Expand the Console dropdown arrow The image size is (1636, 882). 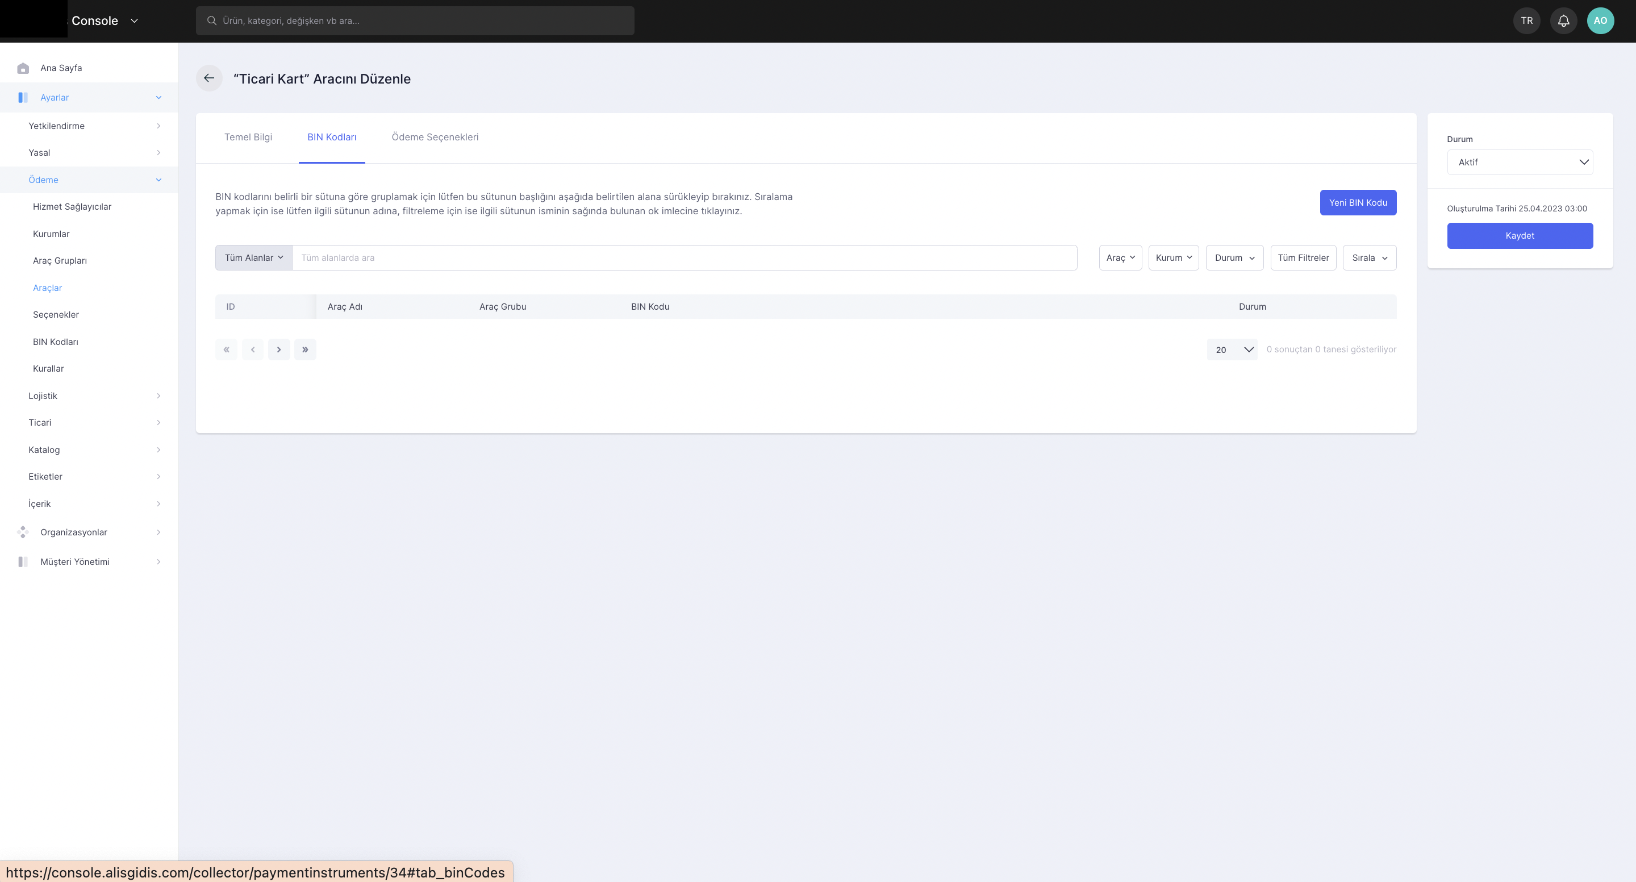point(134,21)
